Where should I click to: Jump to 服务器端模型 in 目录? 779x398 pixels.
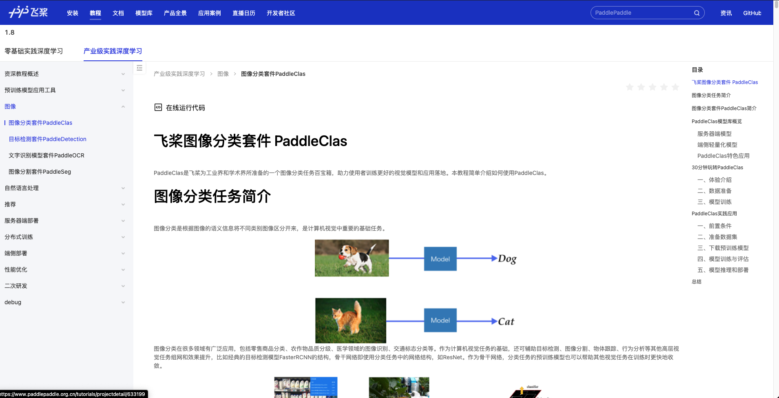[715, 134]
